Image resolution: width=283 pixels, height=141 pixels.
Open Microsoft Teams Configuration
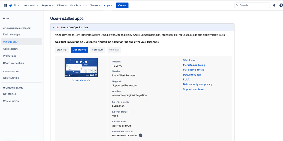[11, 101]
